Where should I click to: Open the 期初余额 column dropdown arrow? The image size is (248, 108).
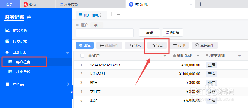coord(198,56)
